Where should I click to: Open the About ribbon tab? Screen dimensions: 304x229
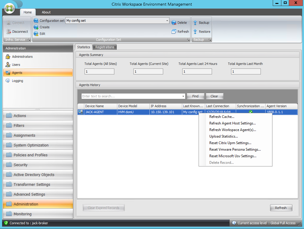coord(46,12)
